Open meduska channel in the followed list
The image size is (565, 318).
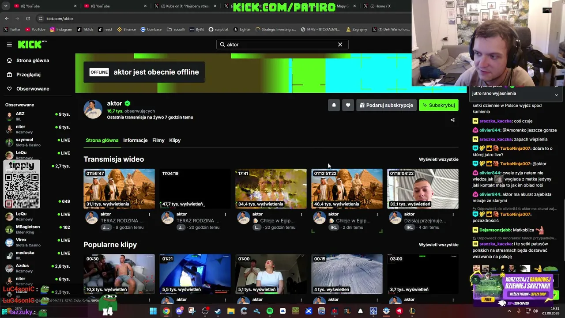point(38,255)
